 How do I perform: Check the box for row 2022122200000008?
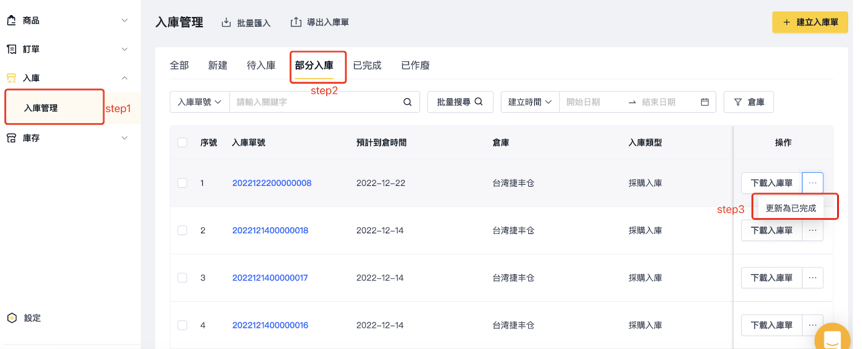[183, 183]
